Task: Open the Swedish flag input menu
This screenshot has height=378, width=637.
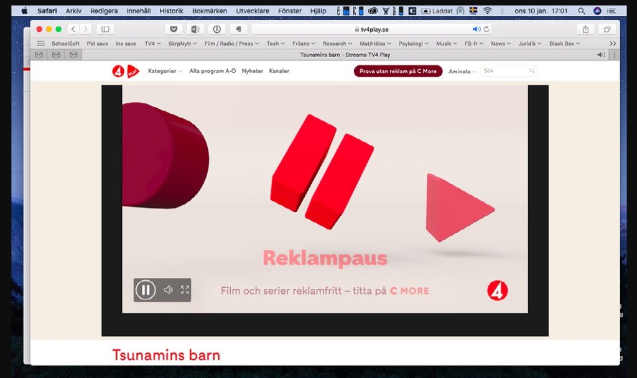Action: tap(473, 11)
